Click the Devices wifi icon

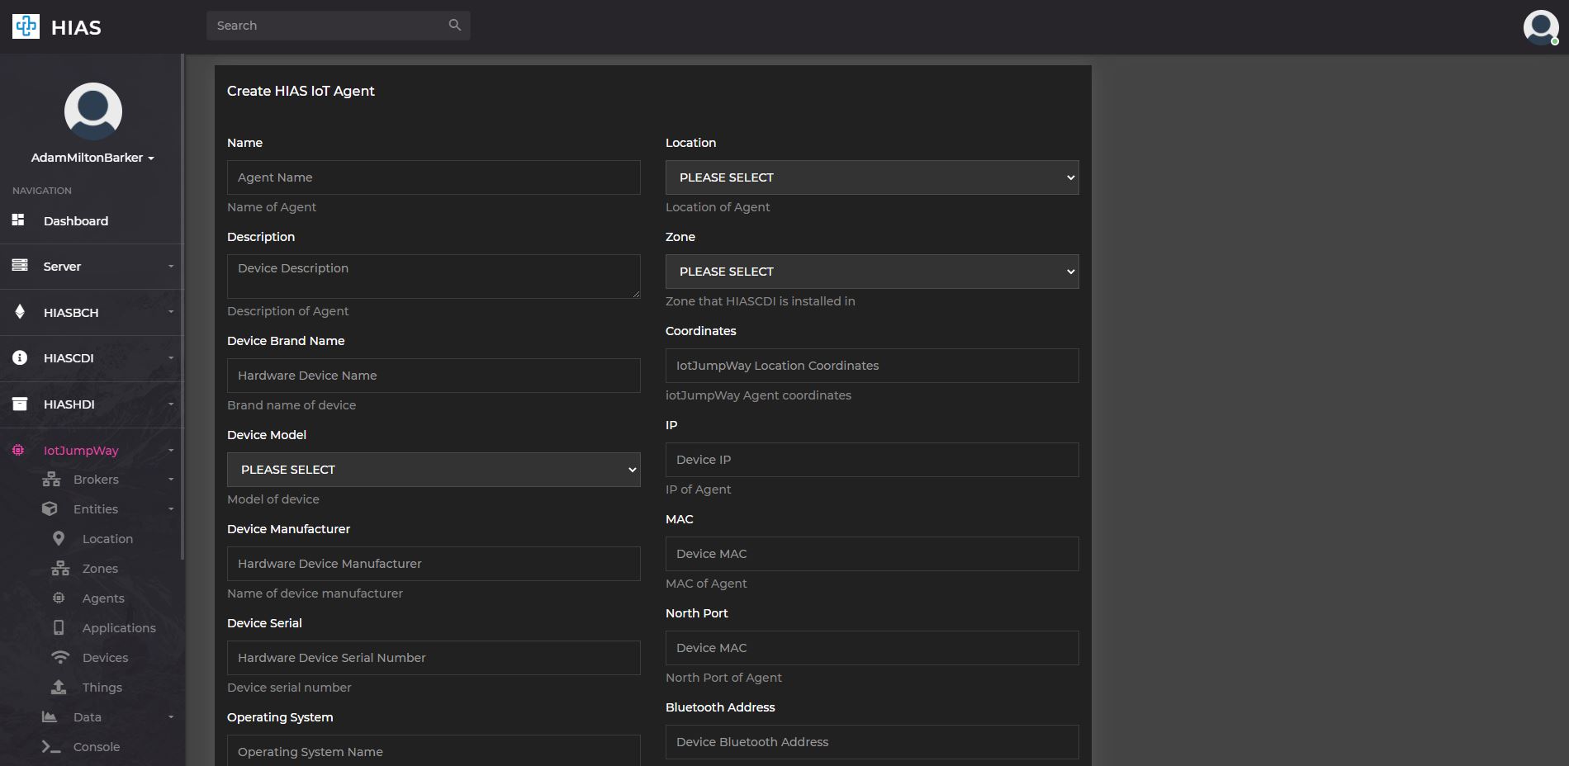[x=60, y=657]
